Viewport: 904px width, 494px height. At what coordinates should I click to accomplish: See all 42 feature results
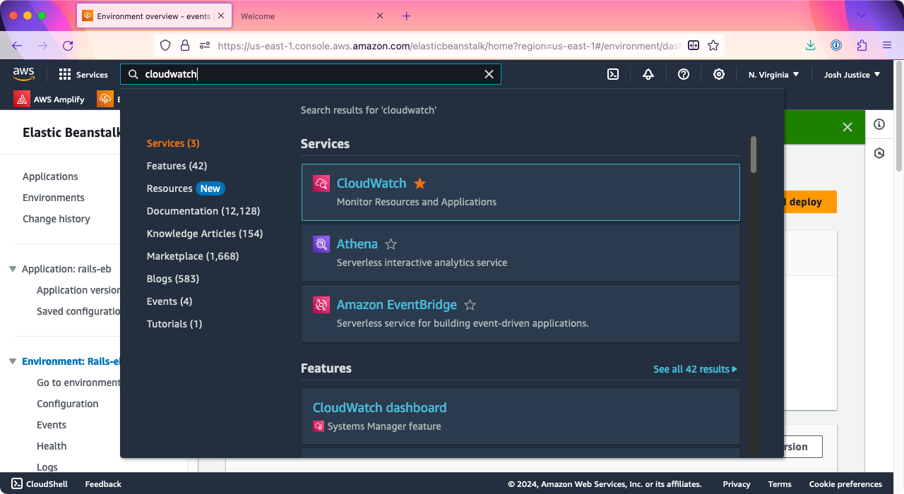(x=695, y=369)
